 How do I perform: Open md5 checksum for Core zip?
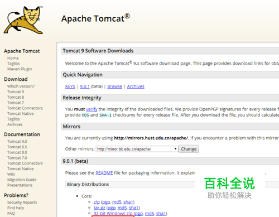click(x=117, y=202)
